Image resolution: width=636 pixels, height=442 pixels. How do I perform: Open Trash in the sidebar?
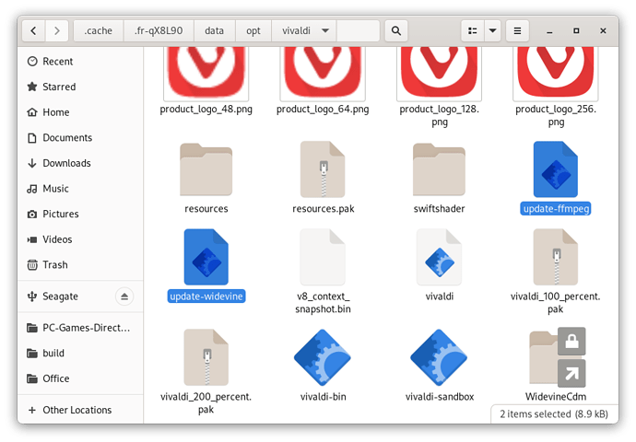pyautogui.click(x=80, y=265)
